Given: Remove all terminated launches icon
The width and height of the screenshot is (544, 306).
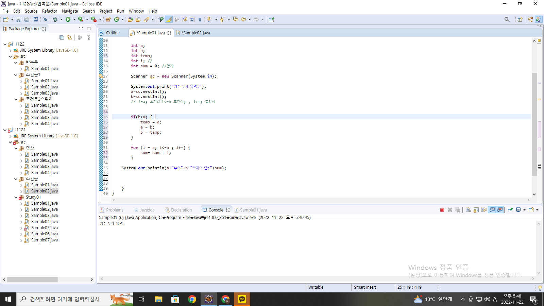Looking at the screenshot, I should [x=458, y=210].
